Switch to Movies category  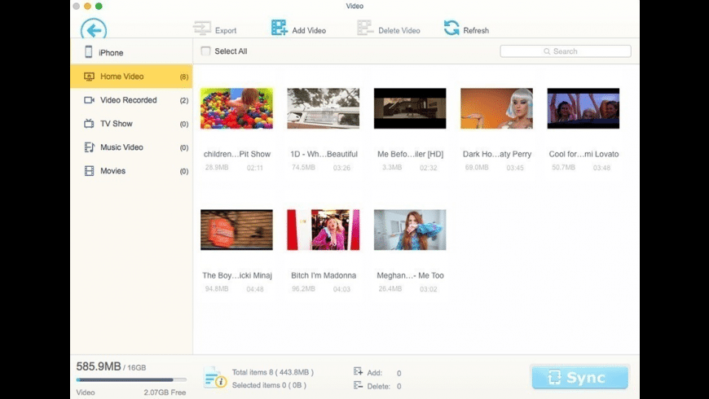tap(131, 171)
